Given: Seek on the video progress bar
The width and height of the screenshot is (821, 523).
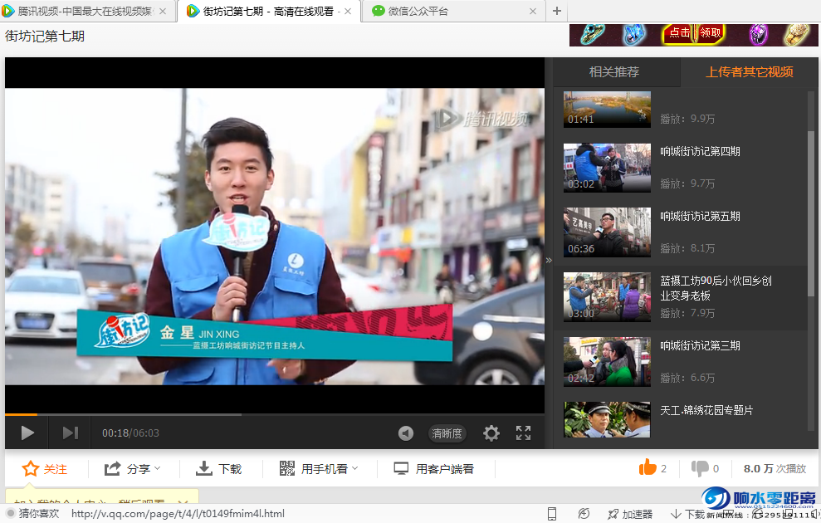Looking at the screenshot, I should point(275,414).
